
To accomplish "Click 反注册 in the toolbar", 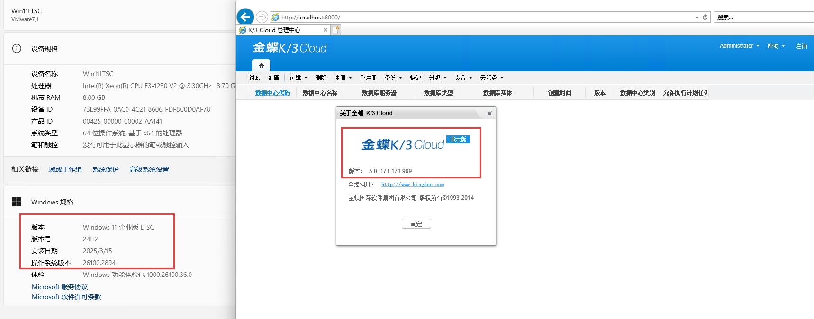I will tap(368, 78).
